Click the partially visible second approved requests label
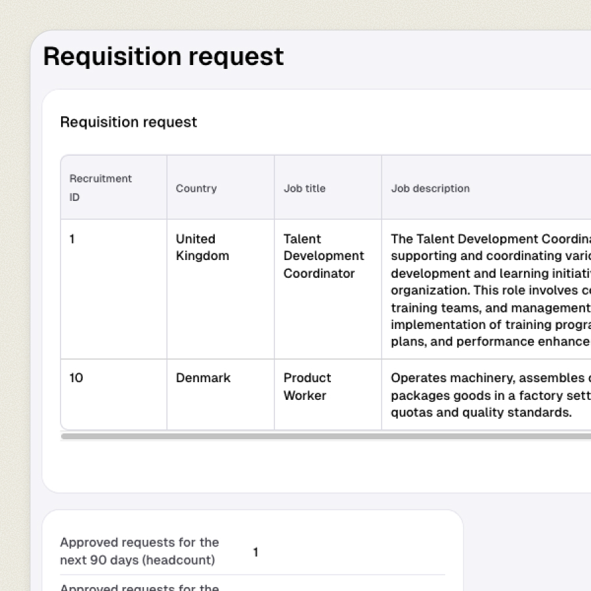The height and width of the screenshot is (591, 591). click(x=139, y=586)
